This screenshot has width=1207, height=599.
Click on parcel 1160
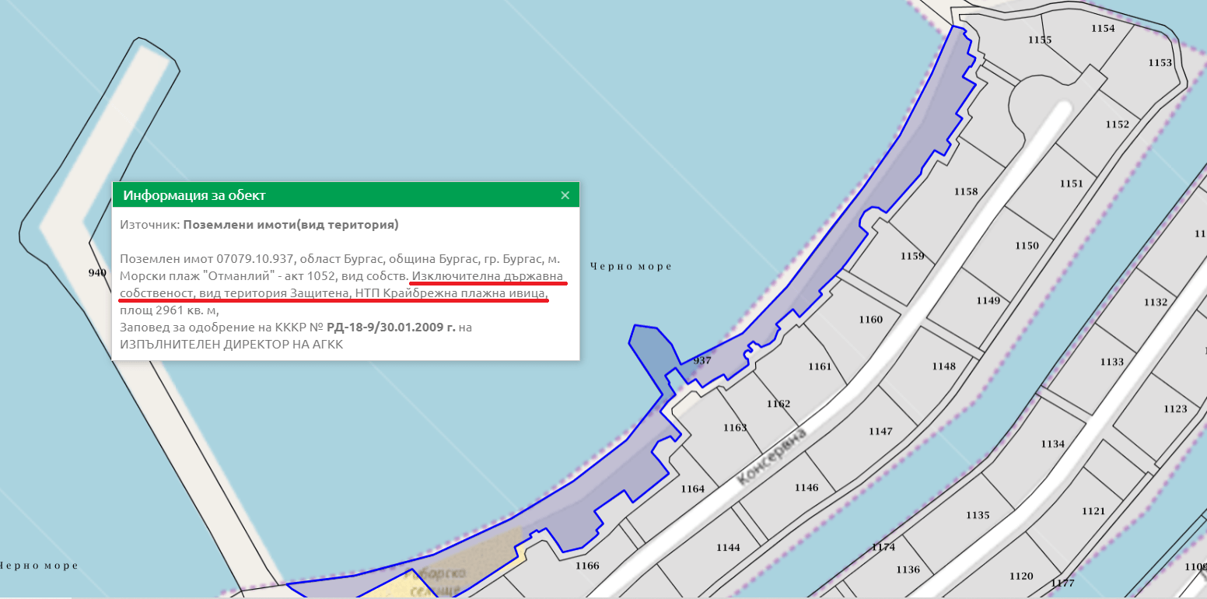point(871,320)
